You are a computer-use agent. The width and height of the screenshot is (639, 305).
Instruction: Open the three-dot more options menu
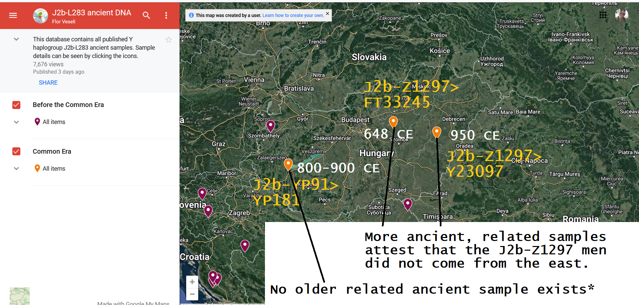pos(166,15)
